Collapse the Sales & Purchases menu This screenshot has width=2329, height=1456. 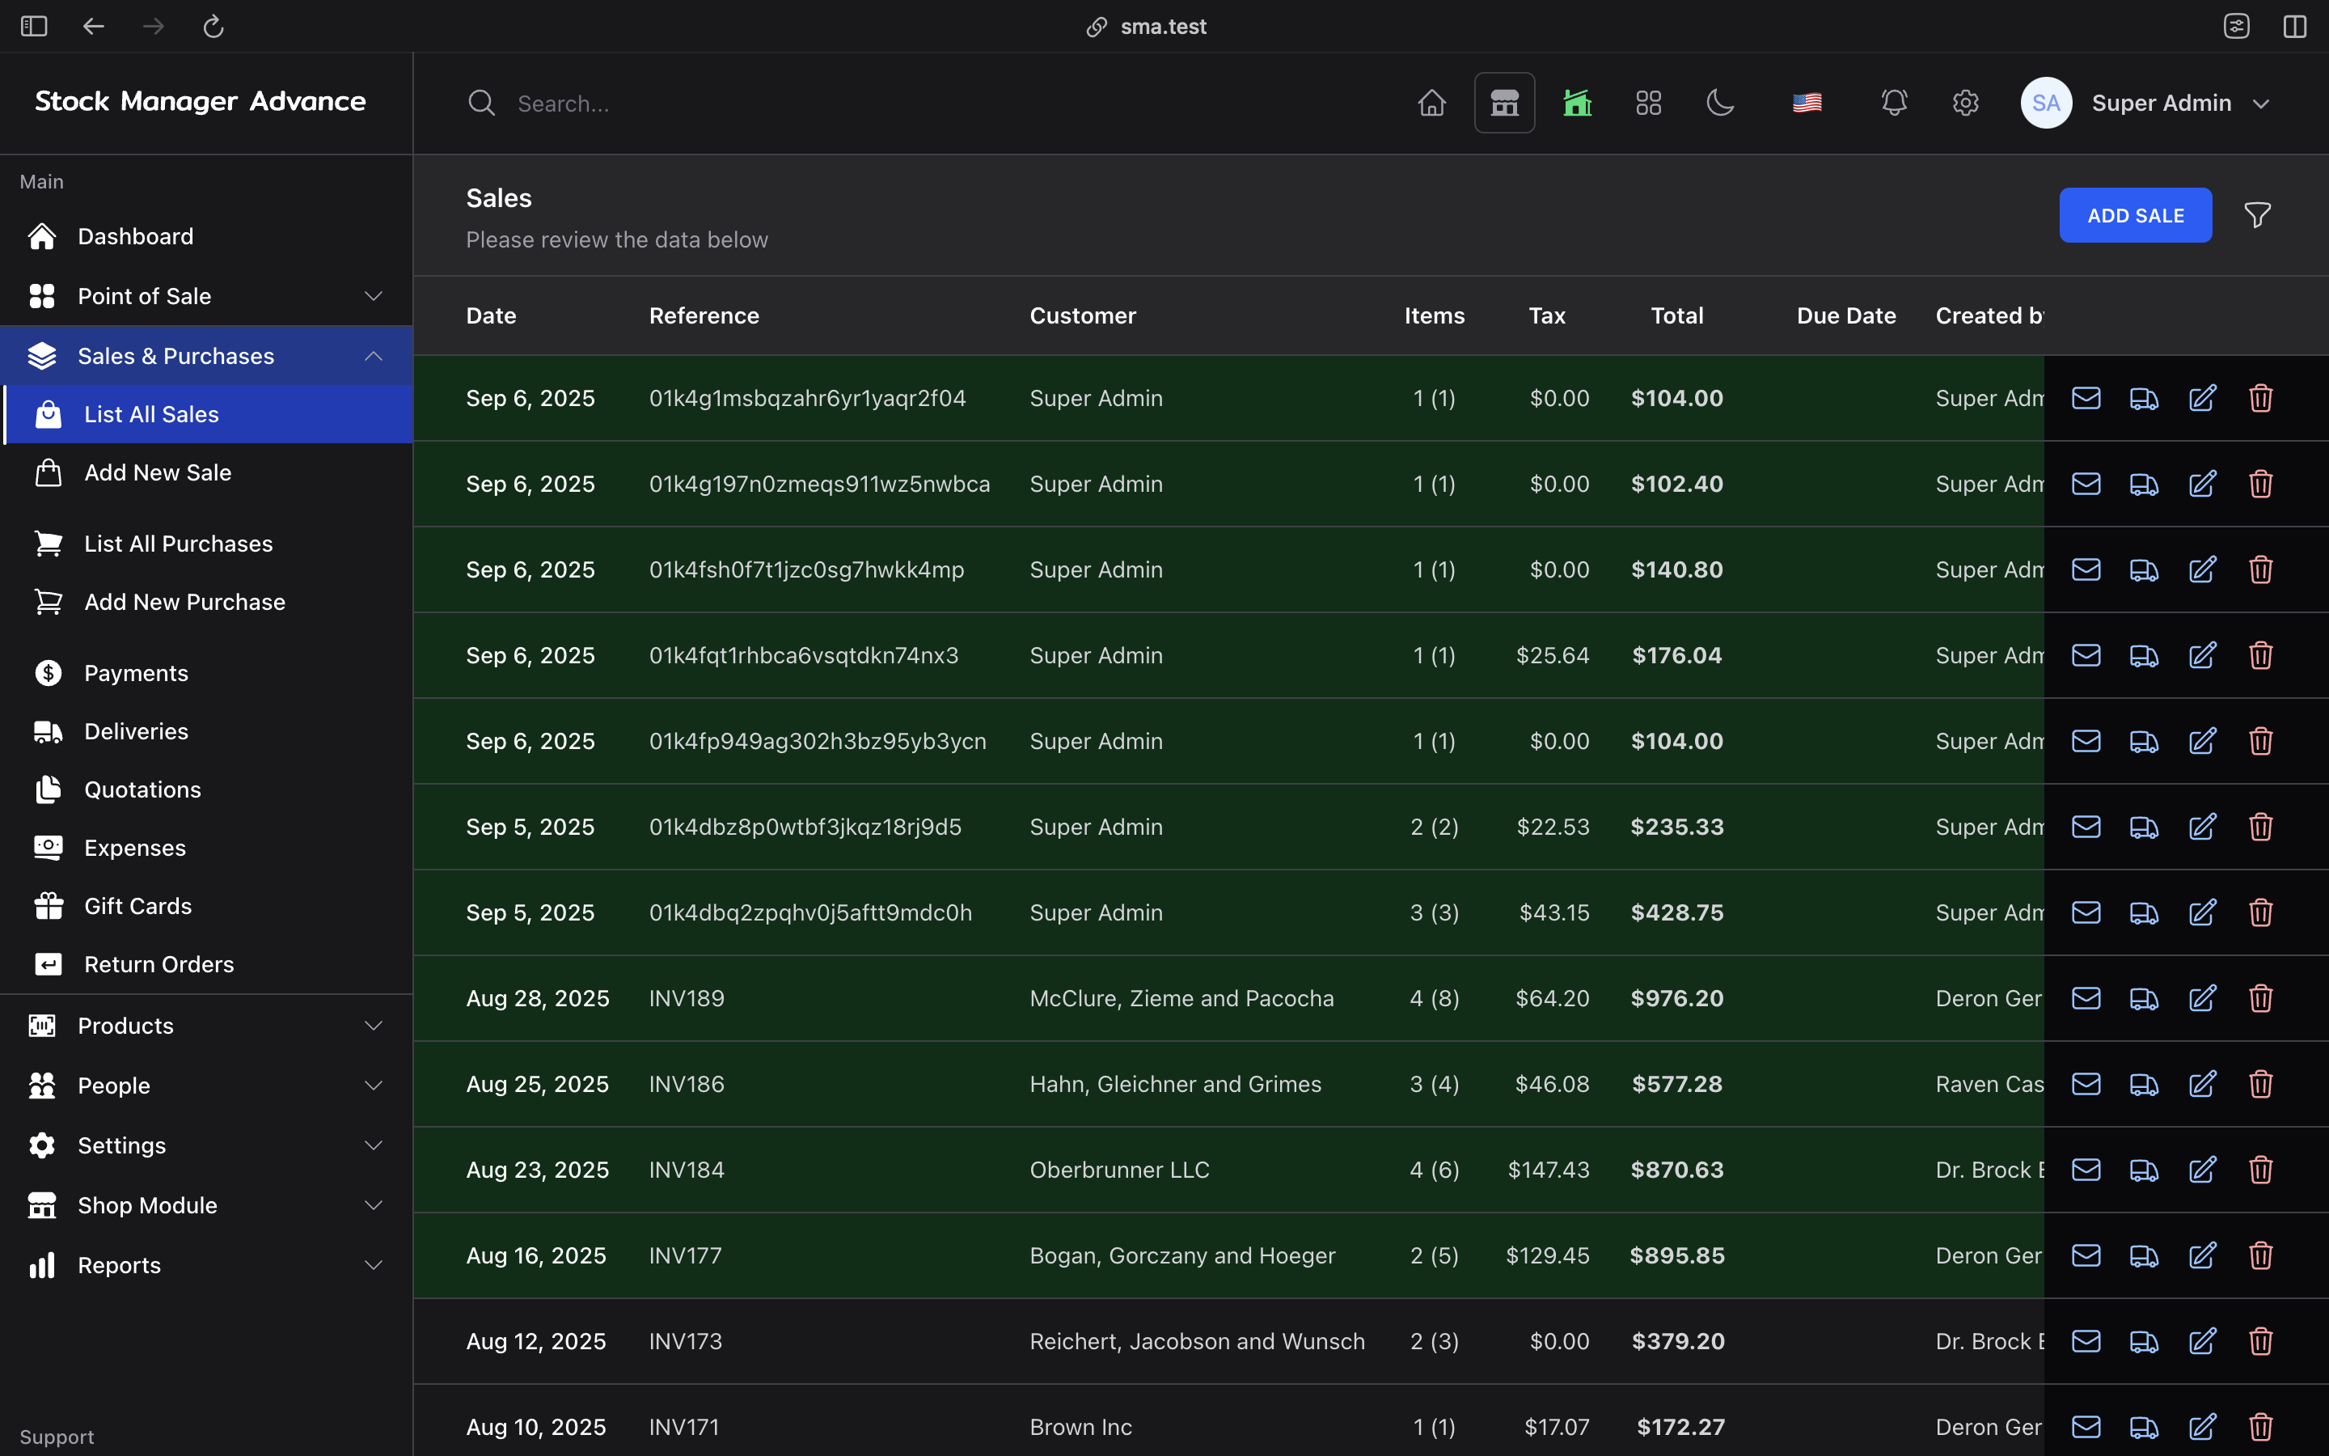(206, 355)
